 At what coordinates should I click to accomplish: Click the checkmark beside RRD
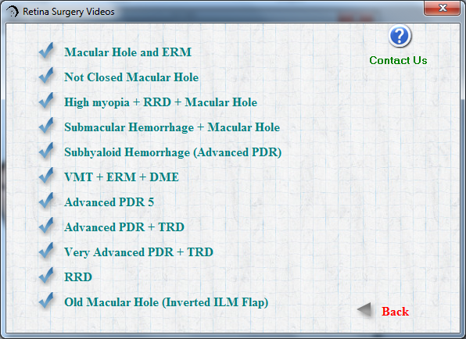coord(46,276)
